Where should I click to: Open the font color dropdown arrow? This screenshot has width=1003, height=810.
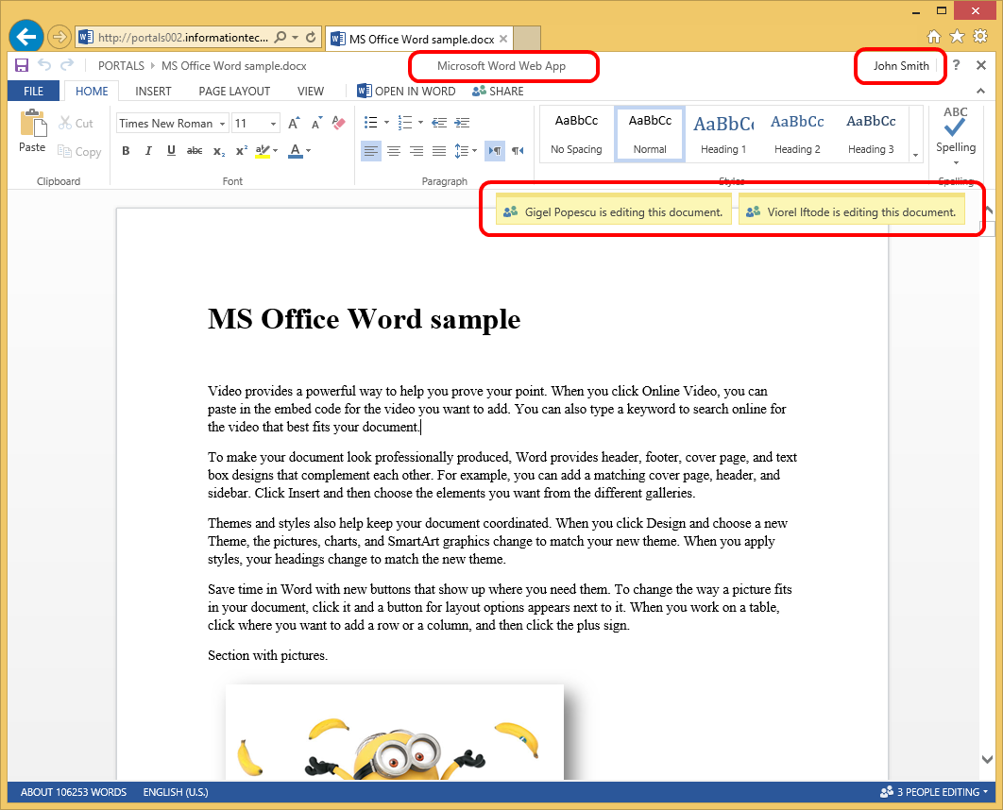click(308, 151)
